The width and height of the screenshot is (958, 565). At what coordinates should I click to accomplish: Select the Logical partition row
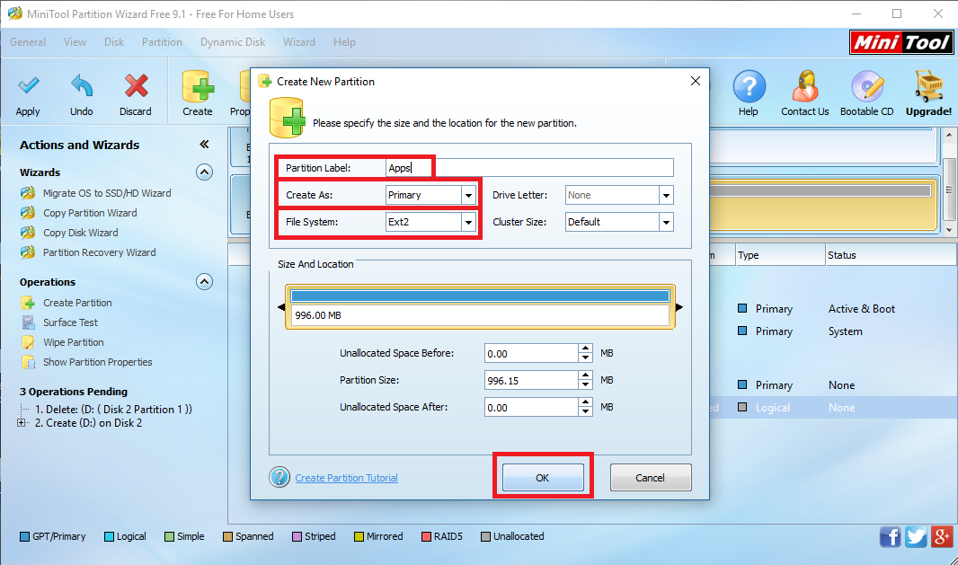tap(832, 408)
